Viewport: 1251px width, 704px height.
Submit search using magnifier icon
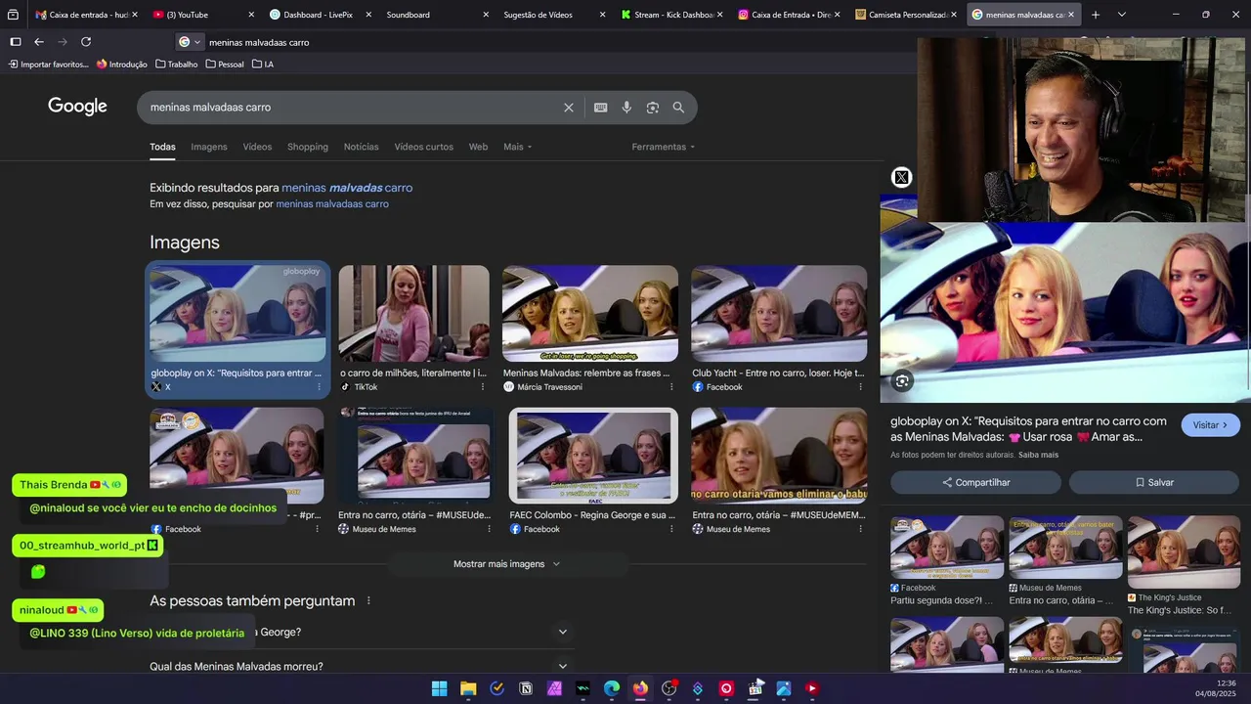click(x=678, y=108)
